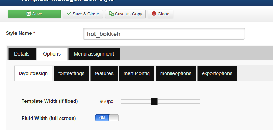
Task: Click the pencil icon on Save button
Action: point(28,14)
